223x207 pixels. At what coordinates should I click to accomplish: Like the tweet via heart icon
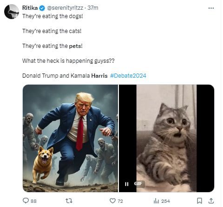coord(112,201)
